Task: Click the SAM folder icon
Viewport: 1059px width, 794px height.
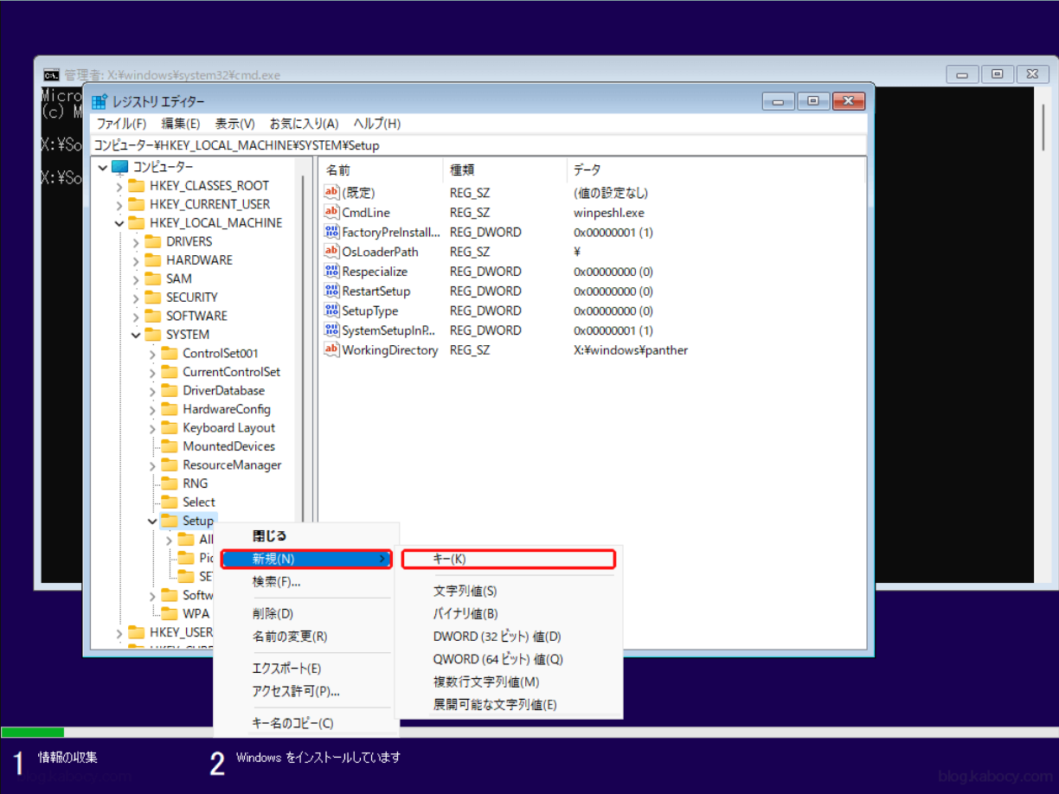Action: [153, 279]
